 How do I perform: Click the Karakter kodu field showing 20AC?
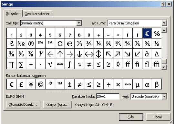point(108,97)
